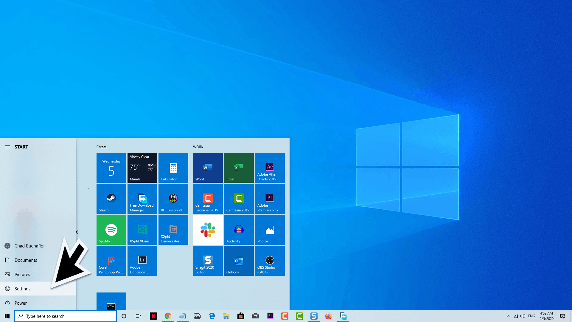Open Pictures from the Start sidebar
The image size is (572, 322).
(x=38, y=275)
